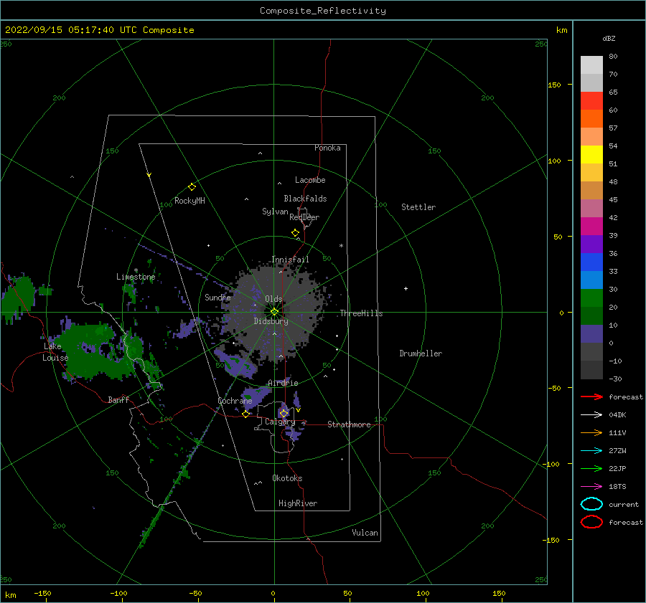Click the yellow radar site diamond near Olds

pos(274,312)
